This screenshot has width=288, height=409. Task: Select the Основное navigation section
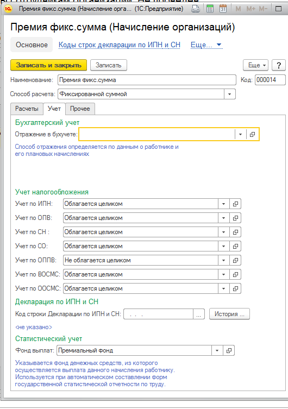pos(32,45)
